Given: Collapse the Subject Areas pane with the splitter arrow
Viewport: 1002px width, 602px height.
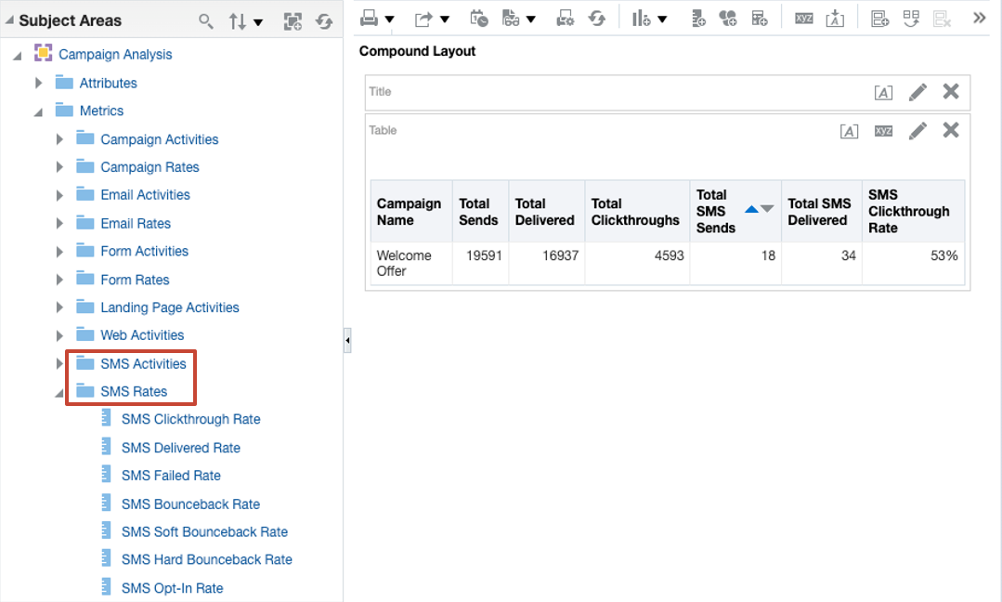Looking at the screenshot, I should [346, 340].
